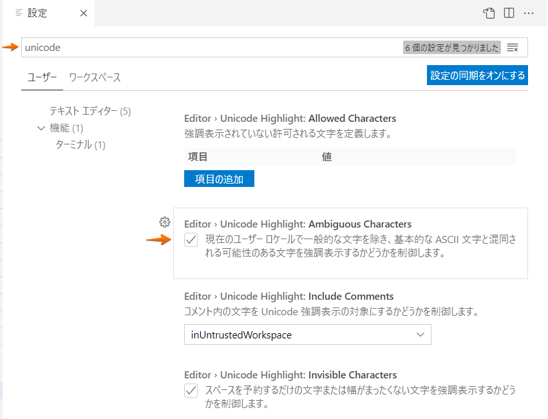Click the split editor icon
This screenshot has height=419, width=548.
pyautogui.click(x=509, y=13)
